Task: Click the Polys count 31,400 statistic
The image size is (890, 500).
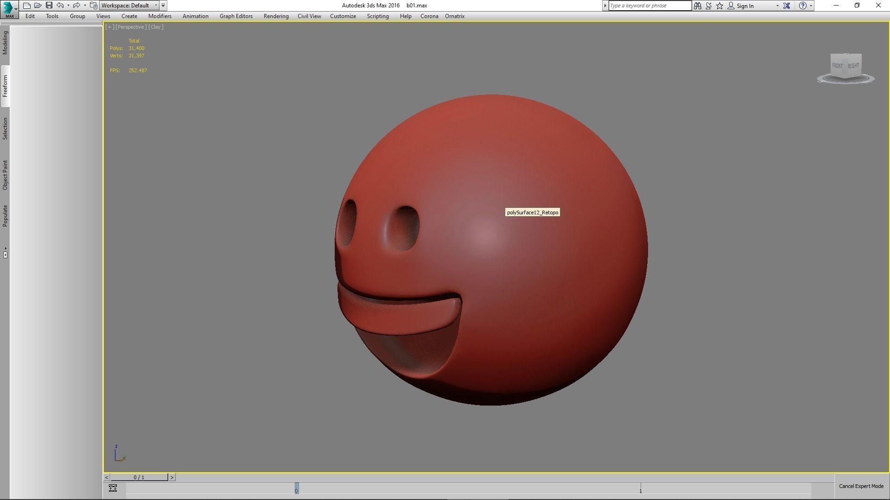Action: pos(136,48)
